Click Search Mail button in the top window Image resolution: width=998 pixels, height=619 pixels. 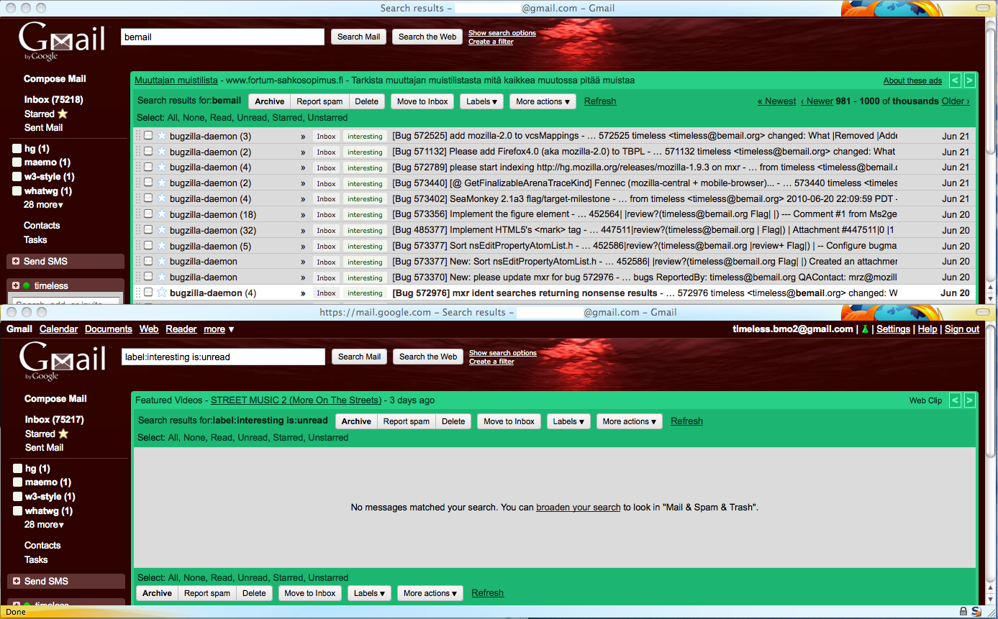pyautogui.click(x=358, y=37)
